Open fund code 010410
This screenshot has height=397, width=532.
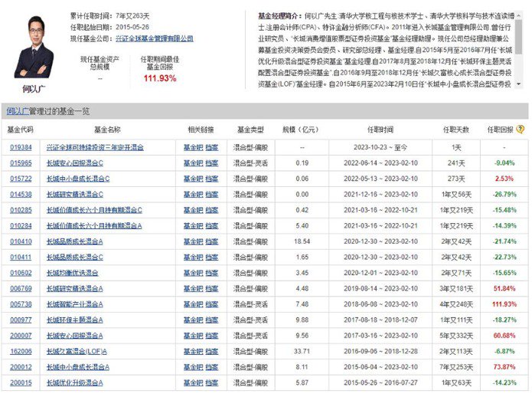click(21, 241)
